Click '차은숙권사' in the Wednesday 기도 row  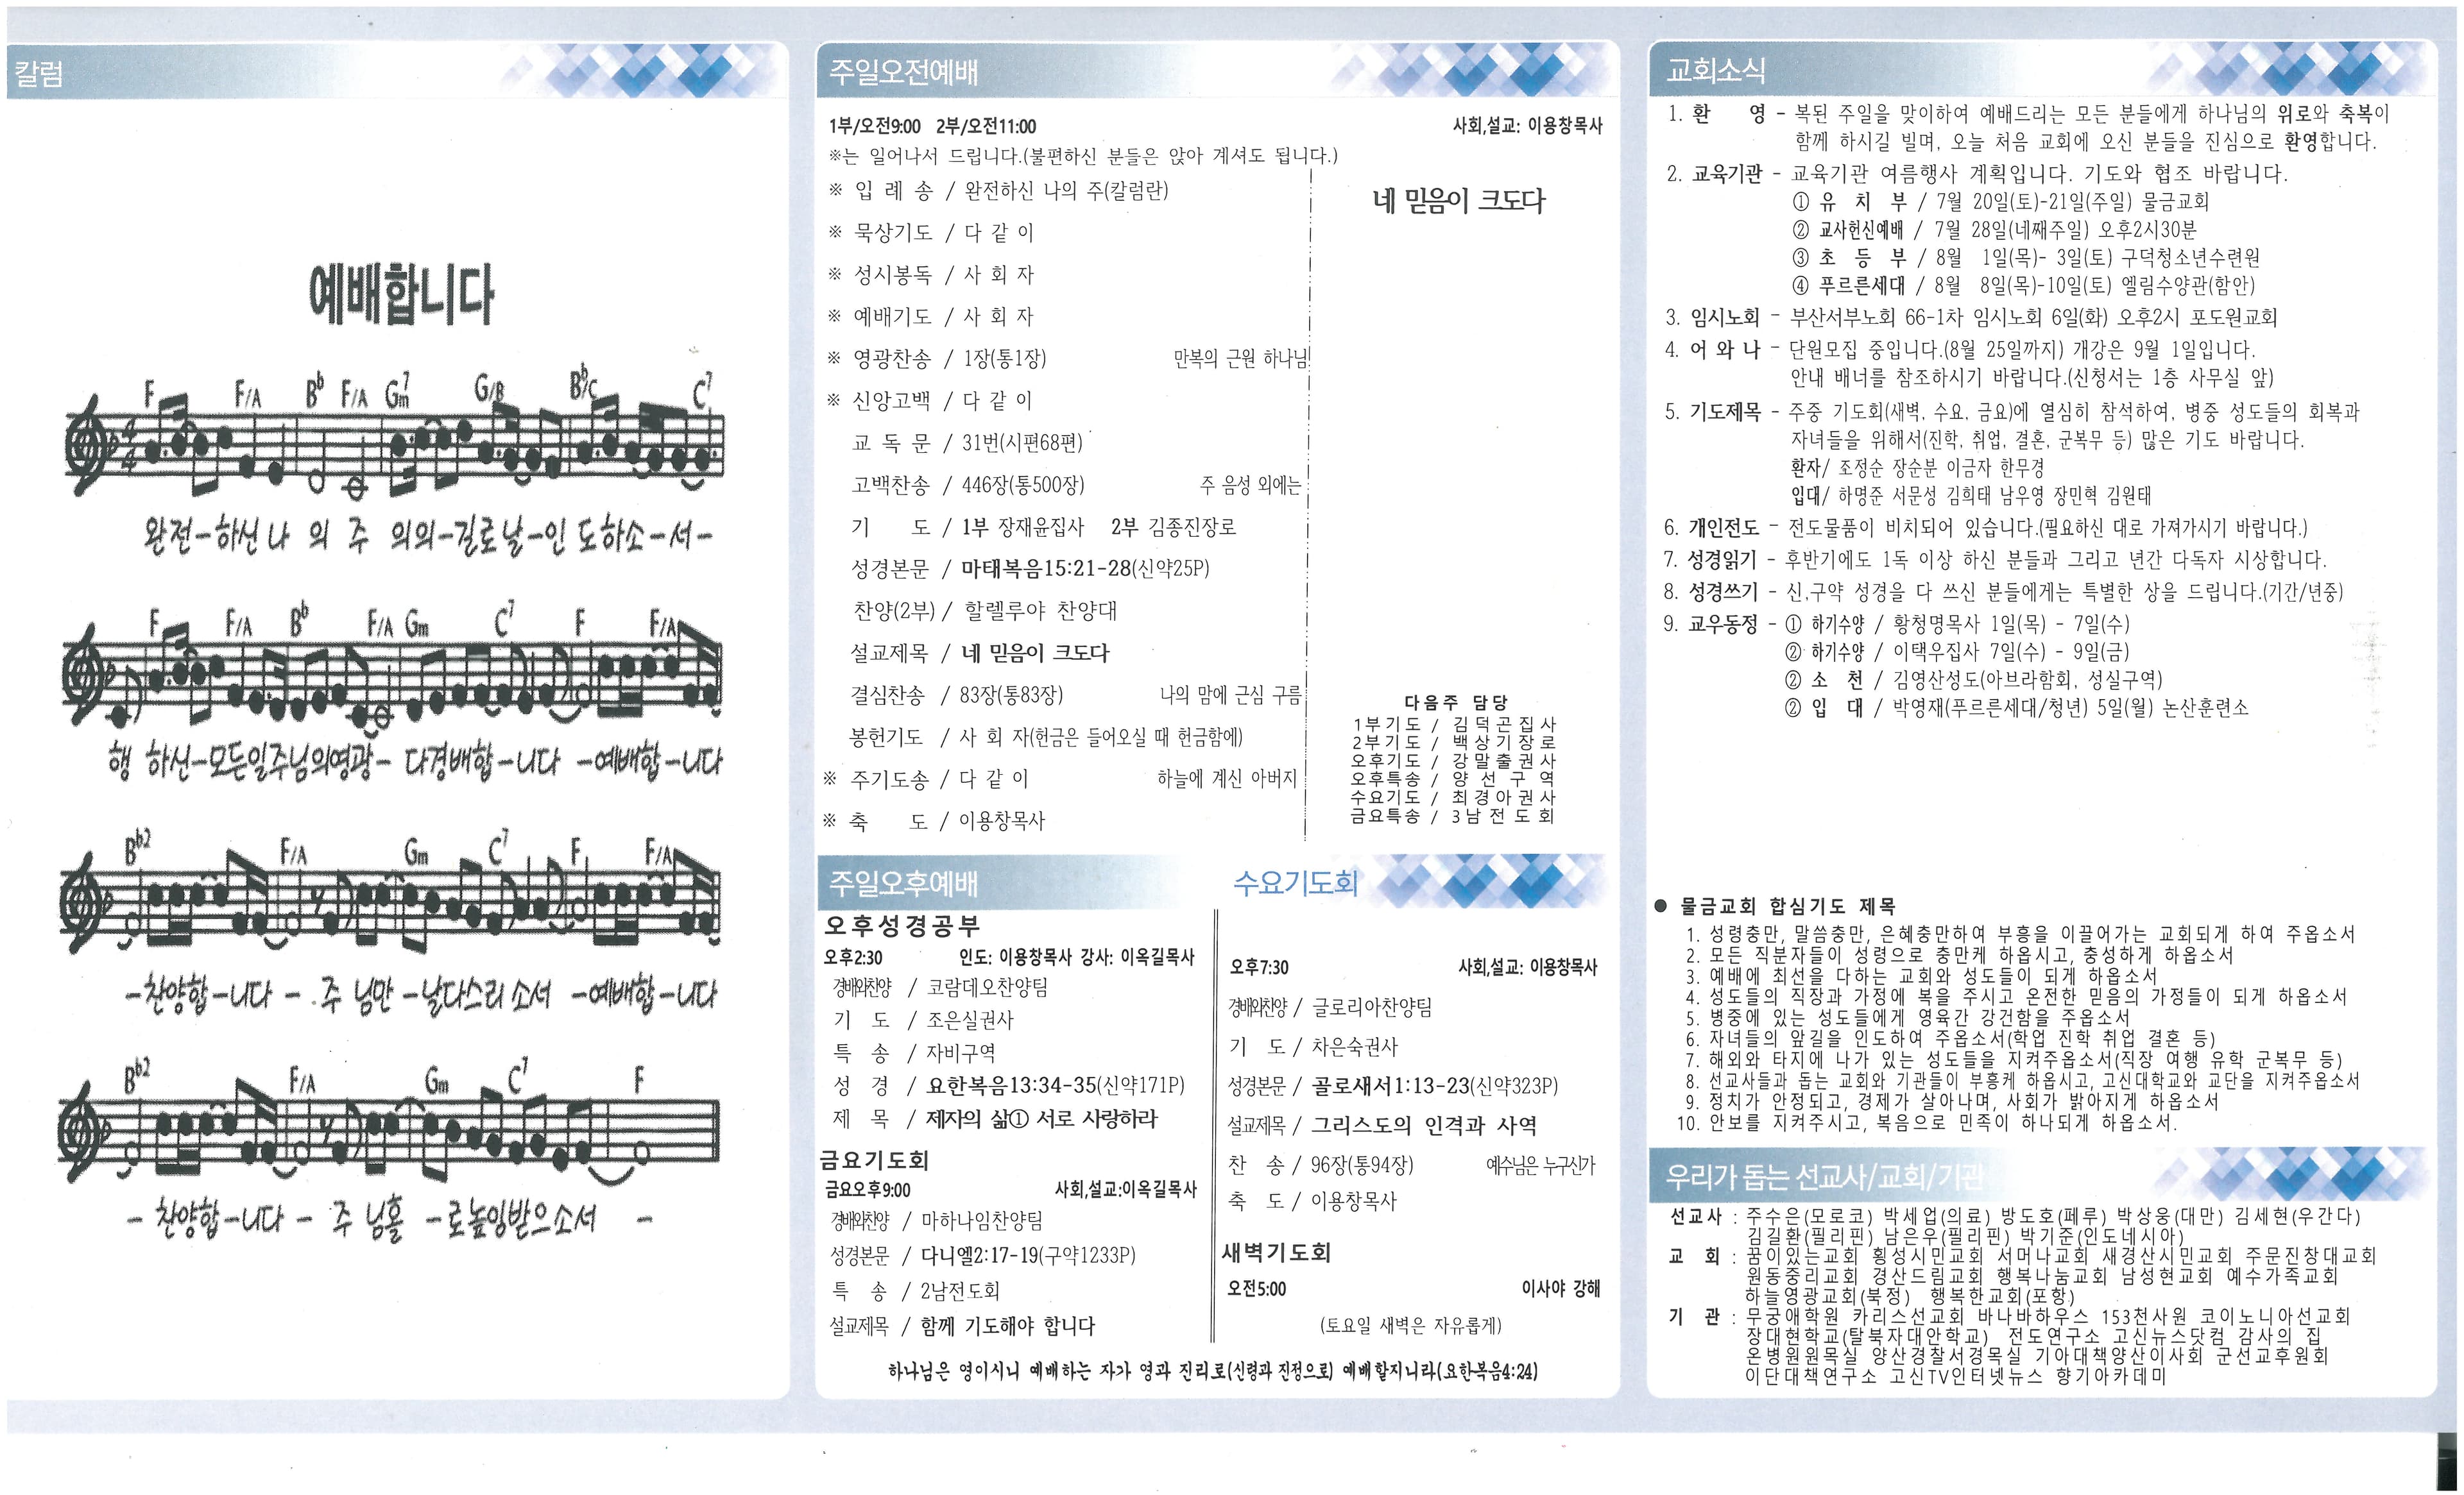pos(1355,1047)
